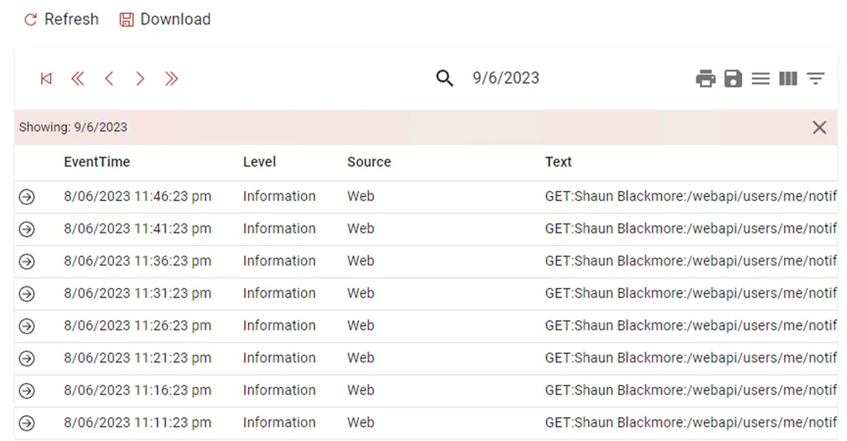Screen dimensions: 847x441
Task: Sort by the Level column header
Action: (x=259, y=162)
